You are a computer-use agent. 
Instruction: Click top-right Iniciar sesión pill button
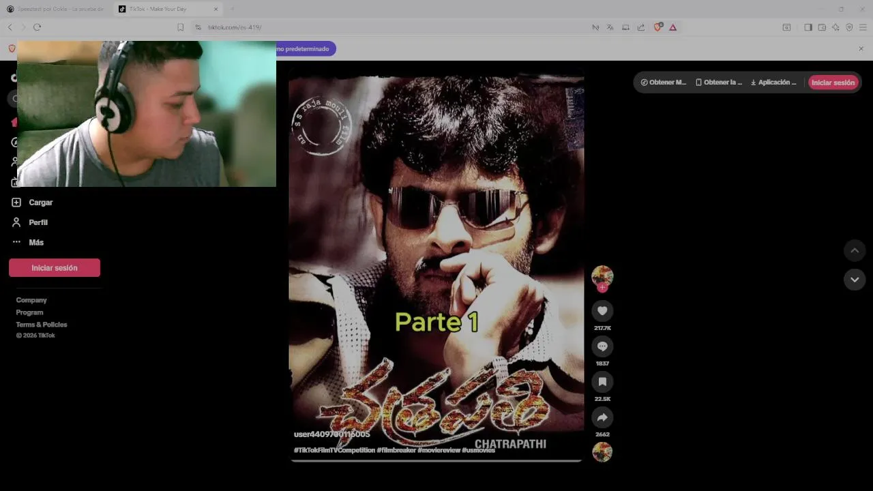point(833,83)
